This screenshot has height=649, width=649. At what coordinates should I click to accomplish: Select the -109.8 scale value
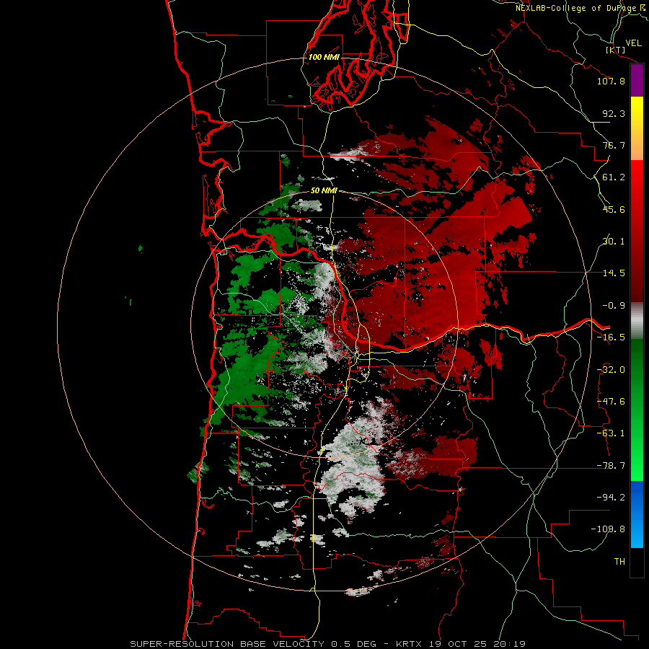(608, 529)
